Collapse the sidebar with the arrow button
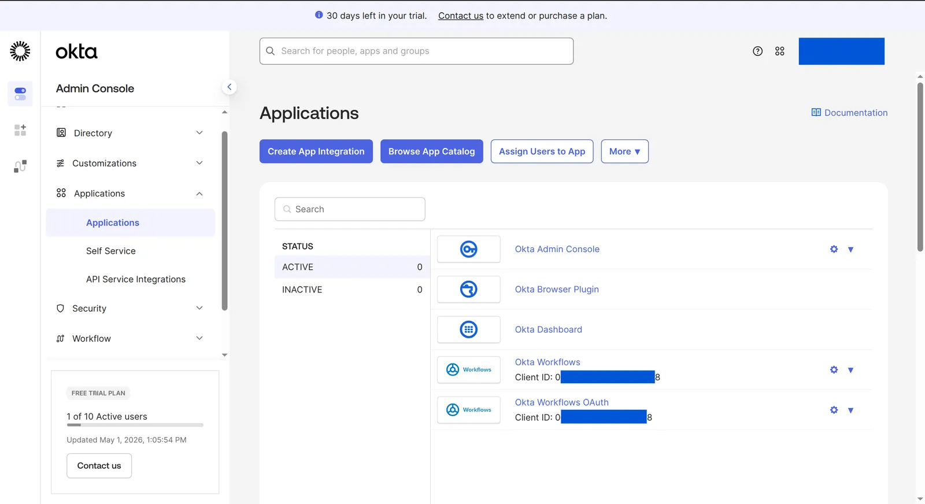The width and height of the screenshot is (925, 504). tap(230, 87)
